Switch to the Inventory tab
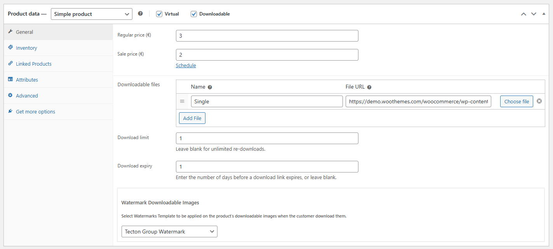553x249 pixels. tap(26, 48)
